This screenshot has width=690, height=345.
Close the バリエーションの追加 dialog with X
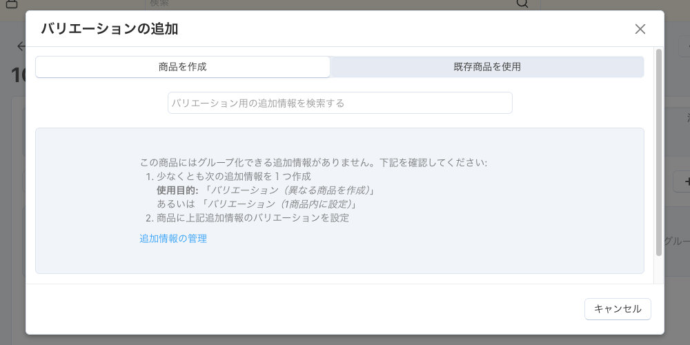click(640, 29)
